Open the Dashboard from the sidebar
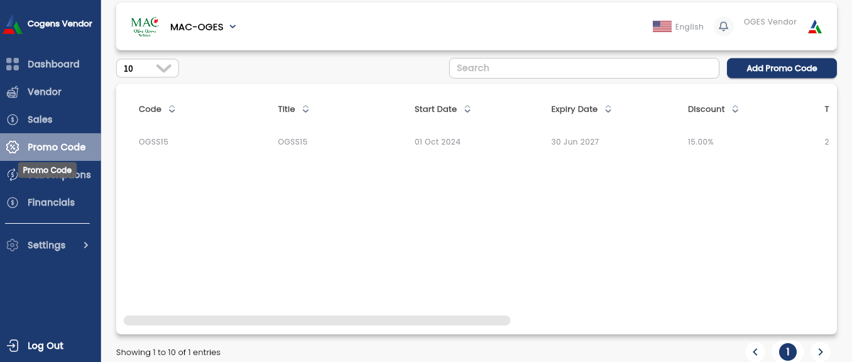The height and width of the screenshot is (362, 852). point(53,63)
